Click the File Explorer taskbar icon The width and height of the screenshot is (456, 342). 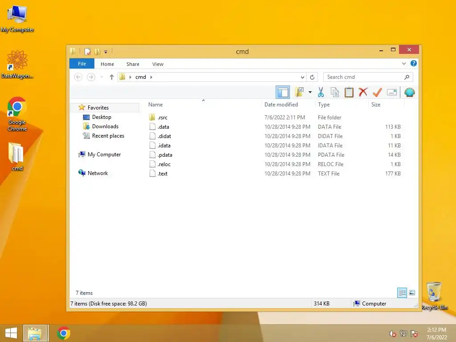35,333
